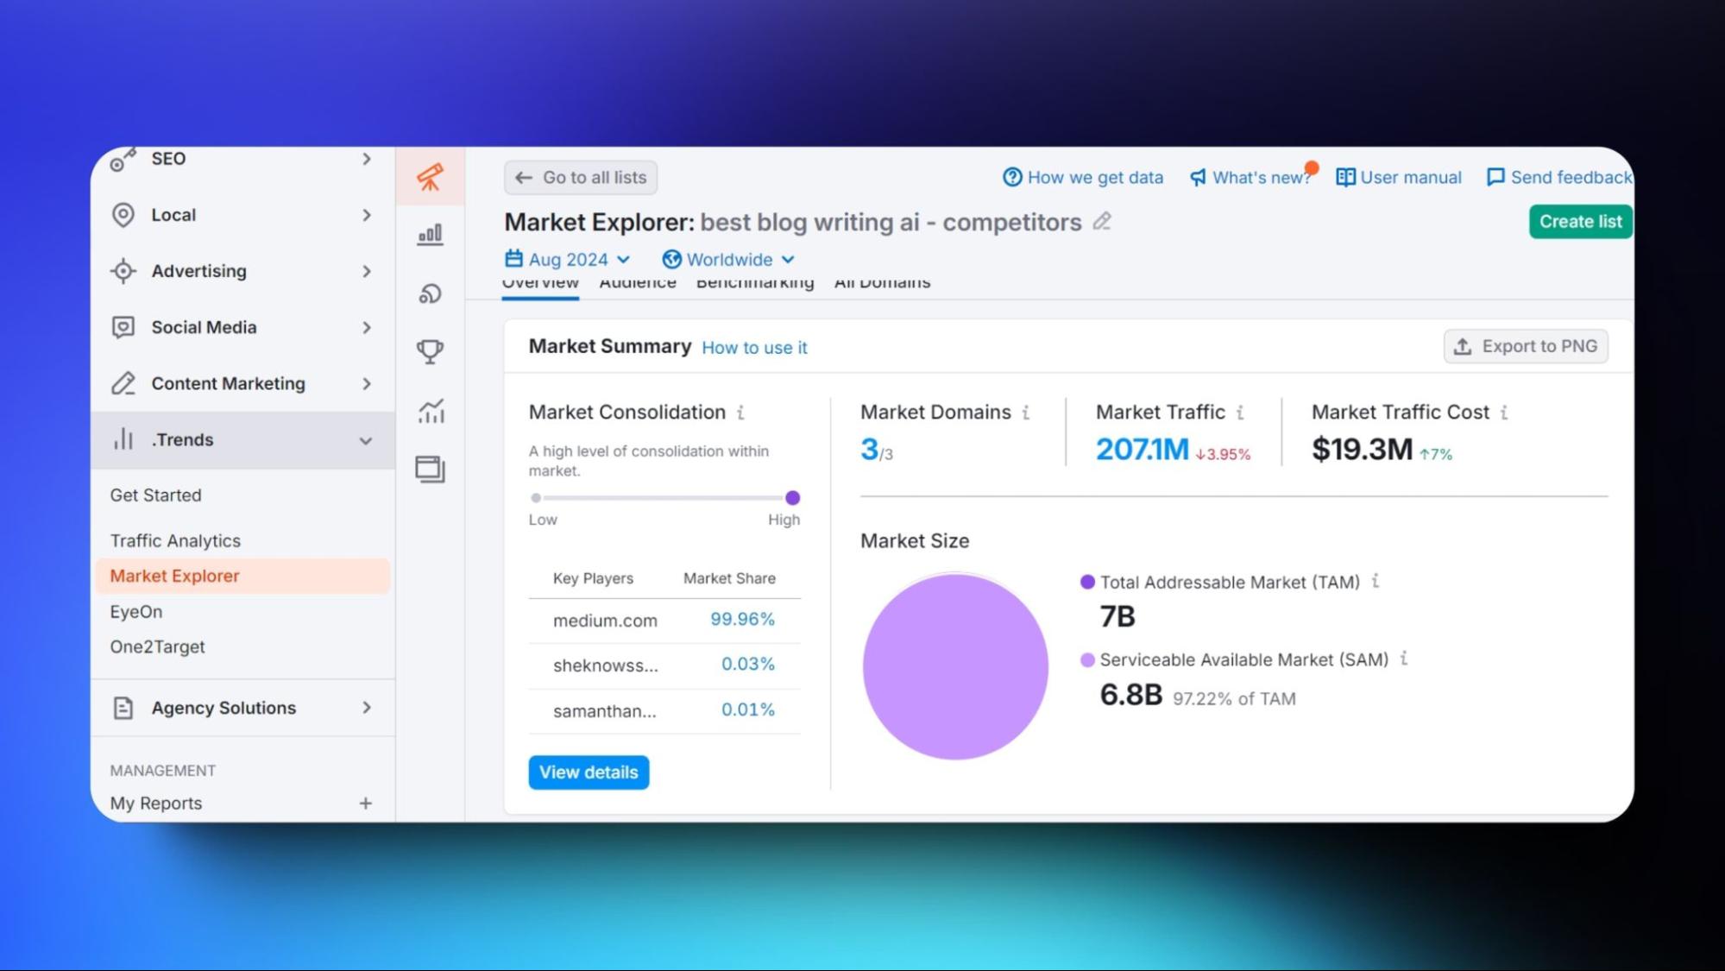Open Get Started in Trends menu

[155, 495]
